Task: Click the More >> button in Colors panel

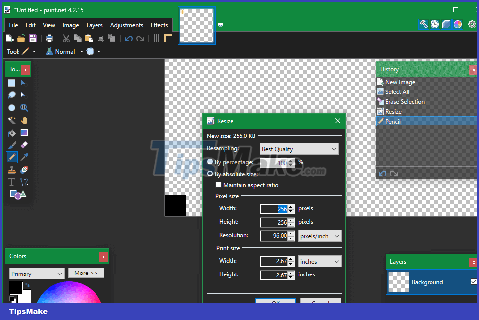Action: [86, 273]
